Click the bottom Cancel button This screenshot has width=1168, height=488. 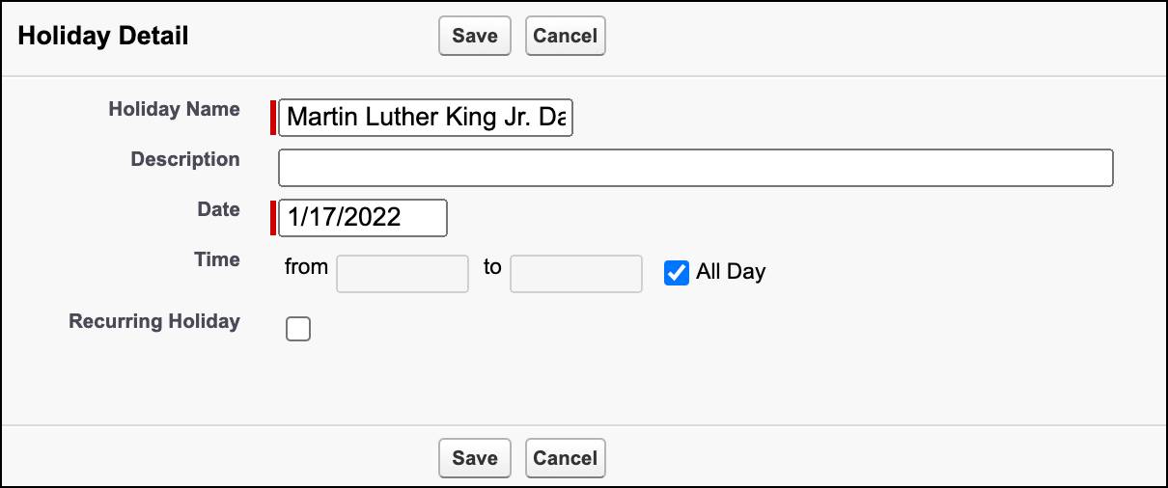[x=565, y=457]
